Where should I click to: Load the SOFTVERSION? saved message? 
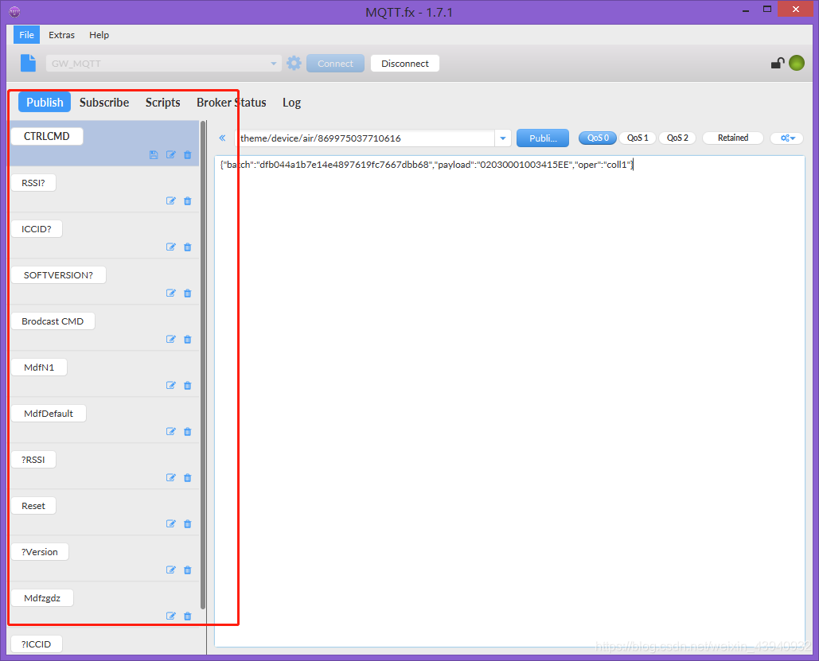(x=59, y=275)
